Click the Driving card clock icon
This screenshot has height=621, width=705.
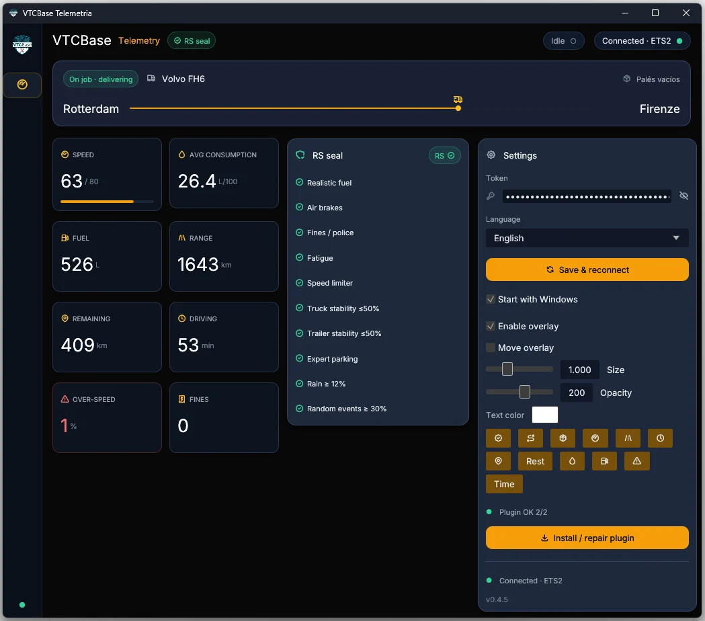181,319
